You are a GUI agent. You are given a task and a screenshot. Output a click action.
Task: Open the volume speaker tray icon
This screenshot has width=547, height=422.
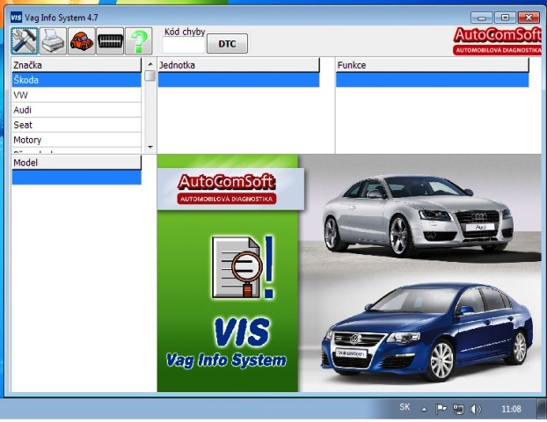coord(475,409)
